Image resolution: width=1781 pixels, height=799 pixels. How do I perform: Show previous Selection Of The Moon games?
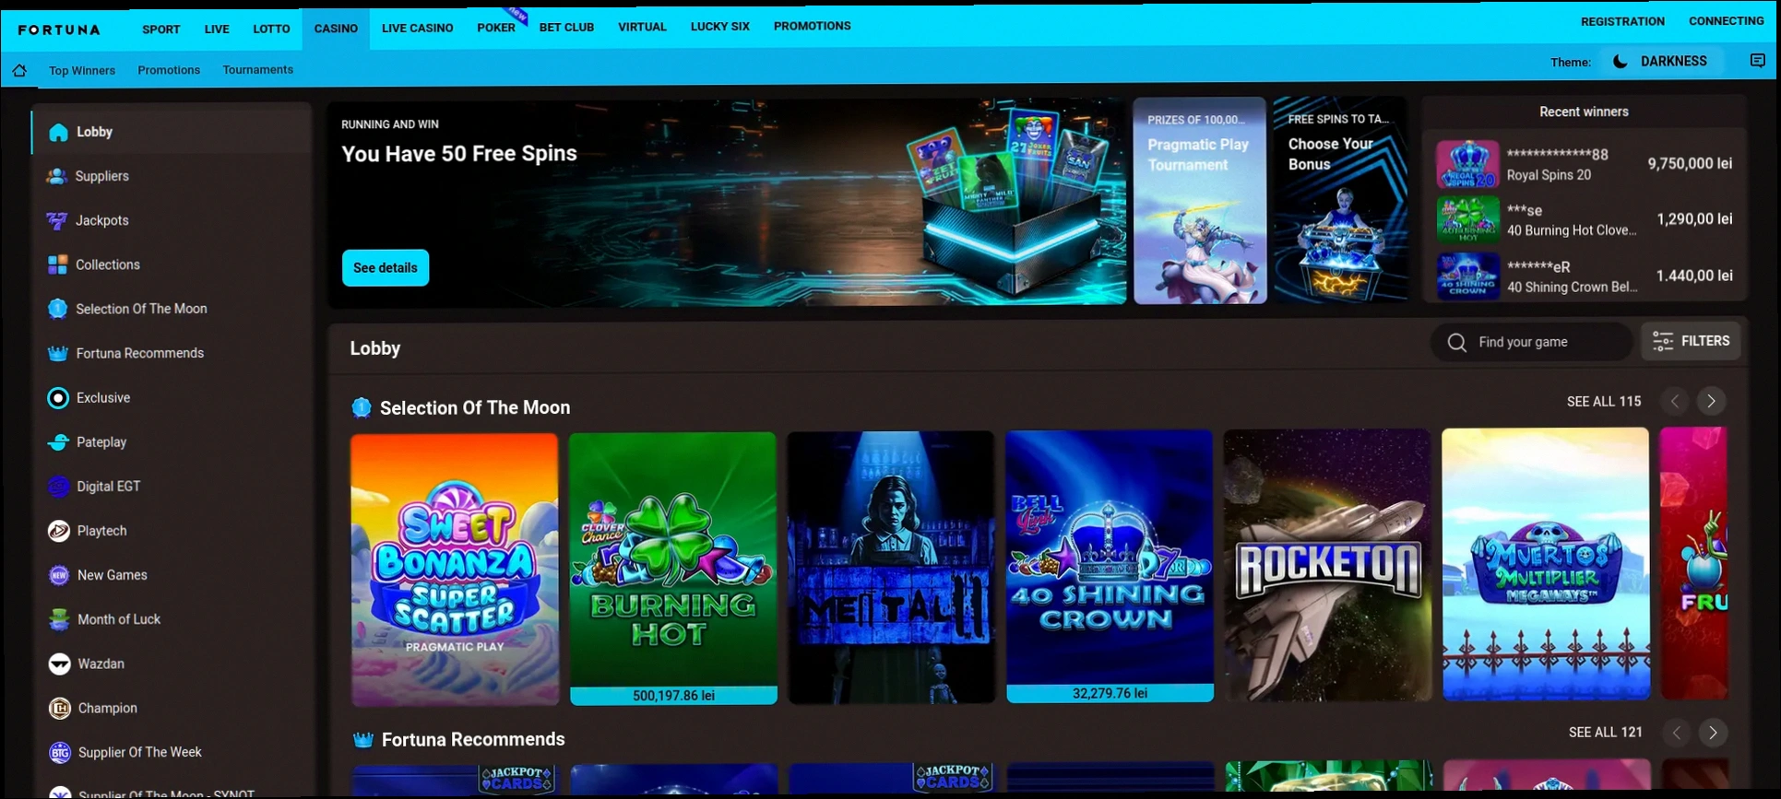(x=1675, y=401)
